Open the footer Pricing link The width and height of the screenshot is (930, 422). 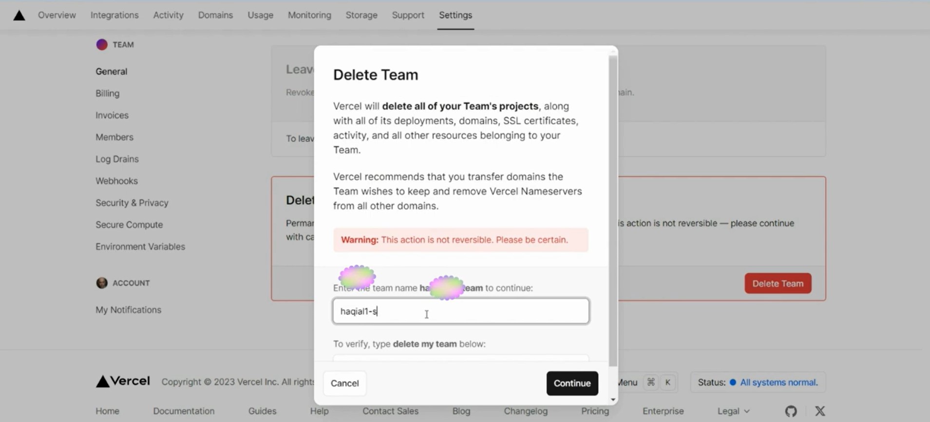pyautogui.click(x=595, y=411)
